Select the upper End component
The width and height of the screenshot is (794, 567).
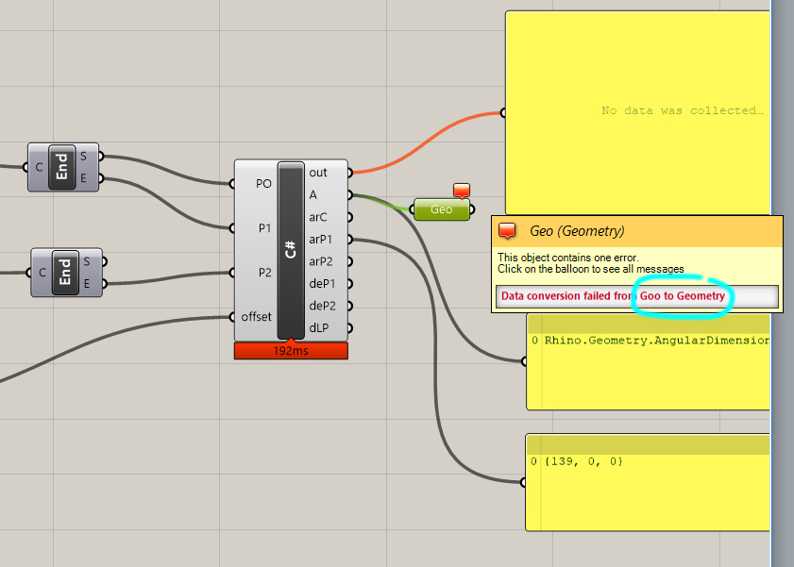pyautogui.click(x=62, y=167)
